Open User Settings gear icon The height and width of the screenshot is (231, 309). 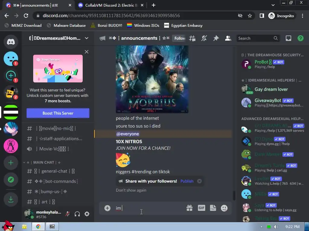coord(87,214)
